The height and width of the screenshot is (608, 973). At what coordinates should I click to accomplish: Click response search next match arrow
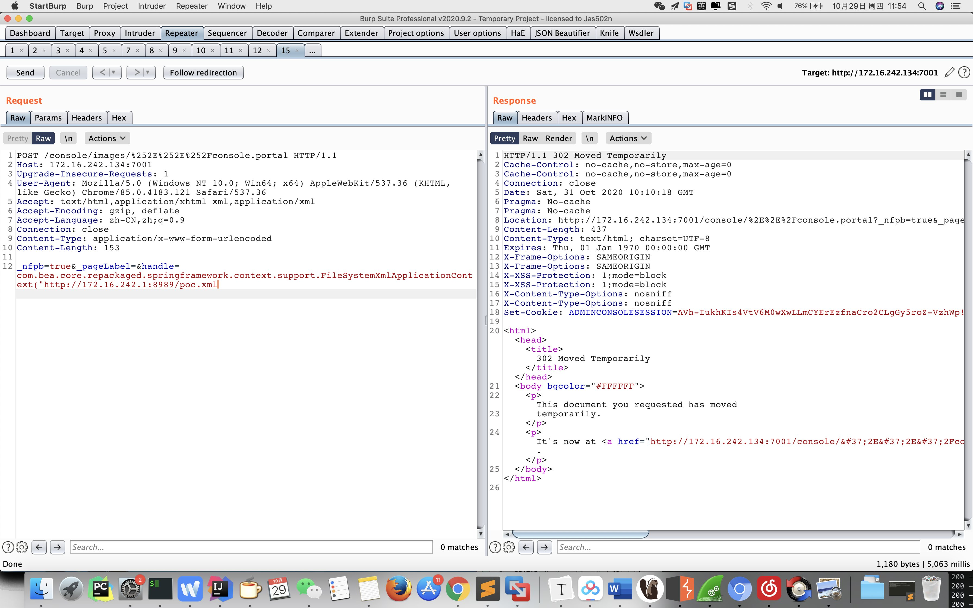[x=544, y=547]
